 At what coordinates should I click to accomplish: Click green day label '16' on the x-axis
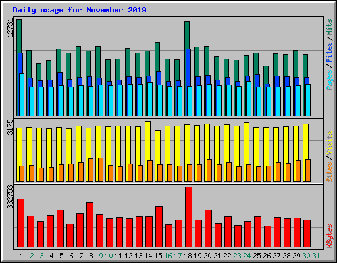168,256
